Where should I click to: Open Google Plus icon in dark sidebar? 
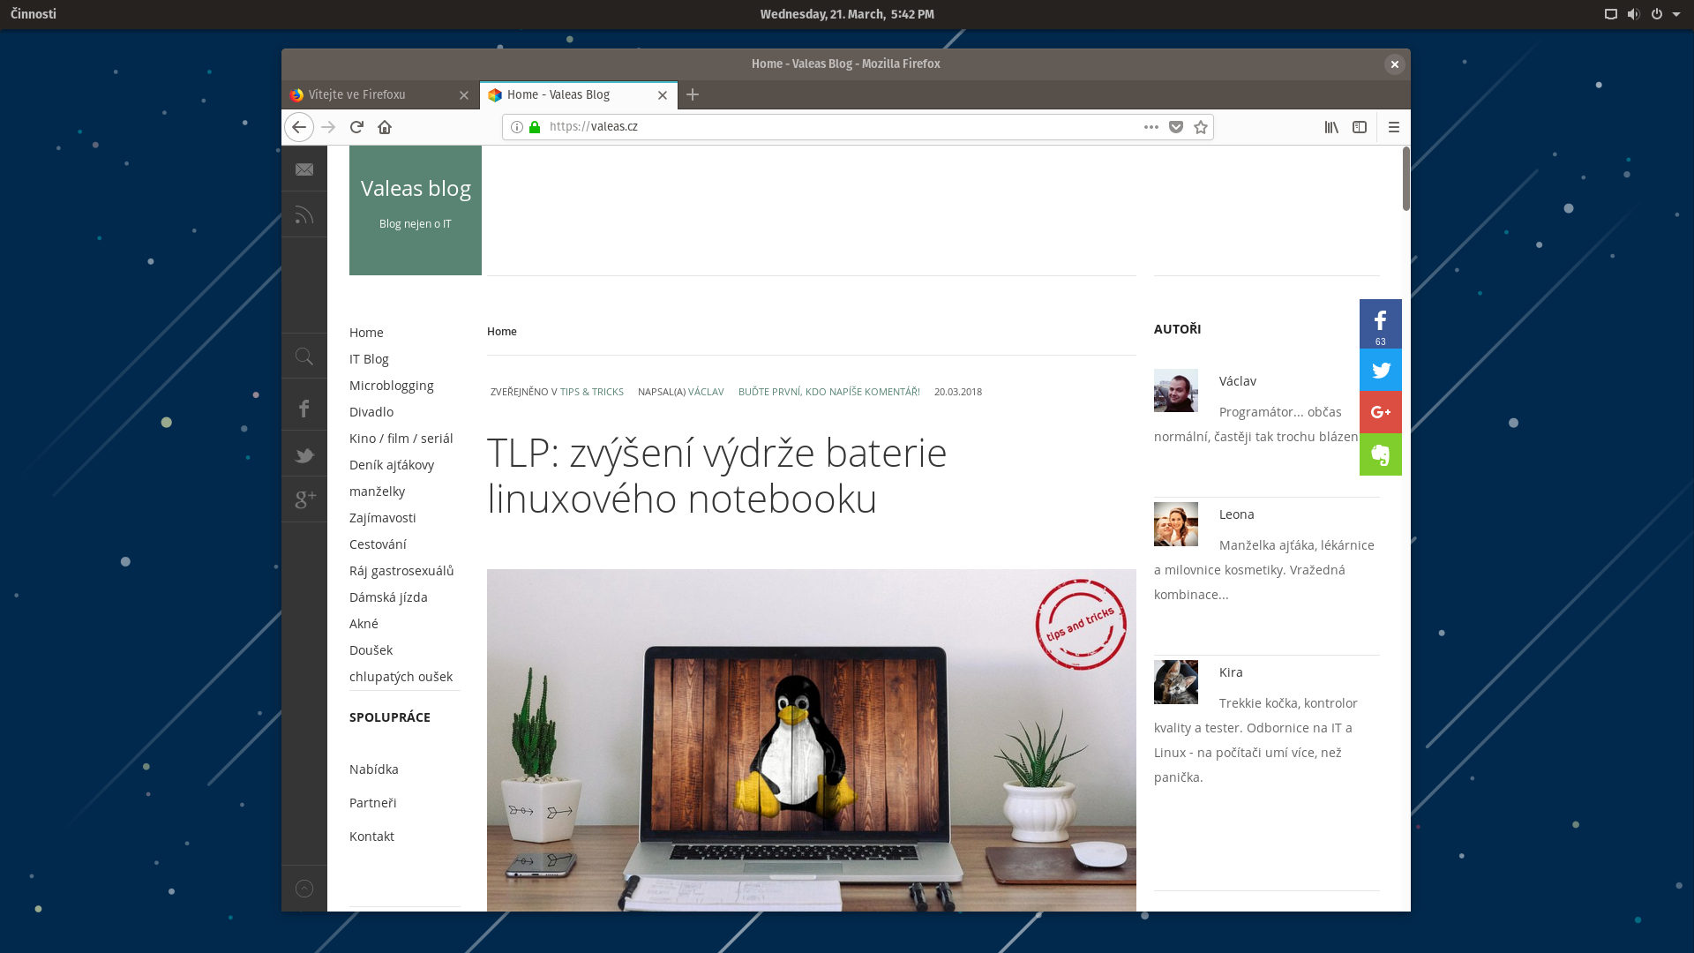pyautogui.click(x=304, y=499)
